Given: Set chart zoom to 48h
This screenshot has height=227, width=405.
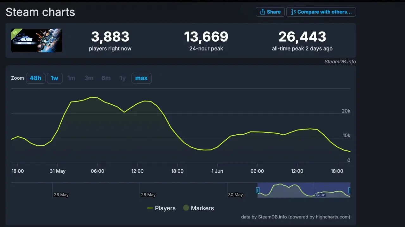Looking at the screenshot, I should tap(35, 78).
